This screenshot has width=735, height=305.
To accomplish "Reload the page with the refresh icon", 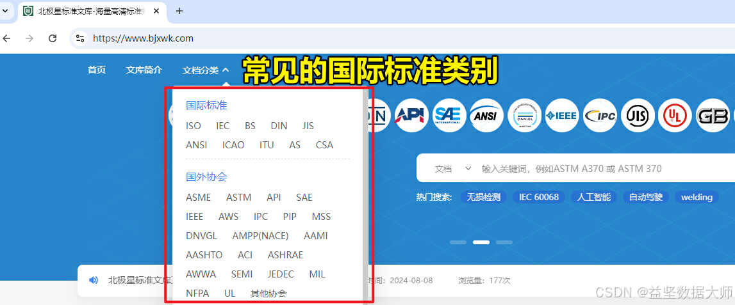I will tap(53, 38).
